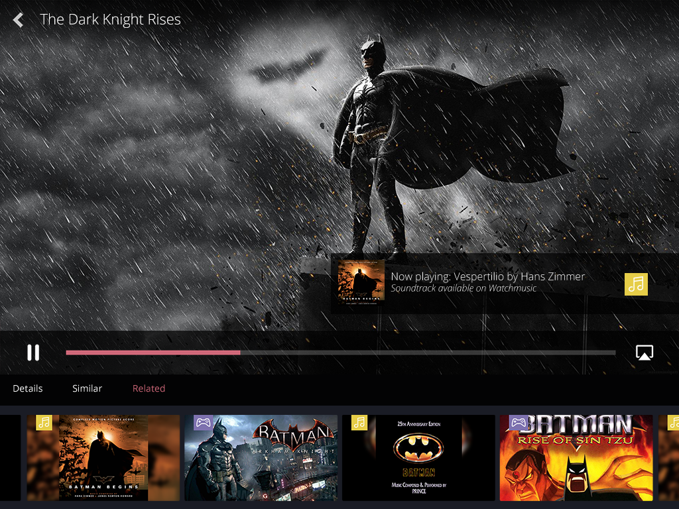
Task: Go back using the left chevron arrow
Action: pyautogui.click(x=18, y=19)
